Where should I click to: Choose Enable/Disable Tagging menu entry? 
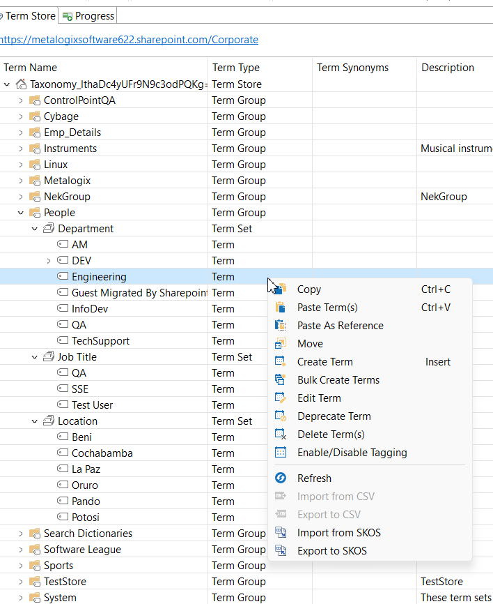352,453
